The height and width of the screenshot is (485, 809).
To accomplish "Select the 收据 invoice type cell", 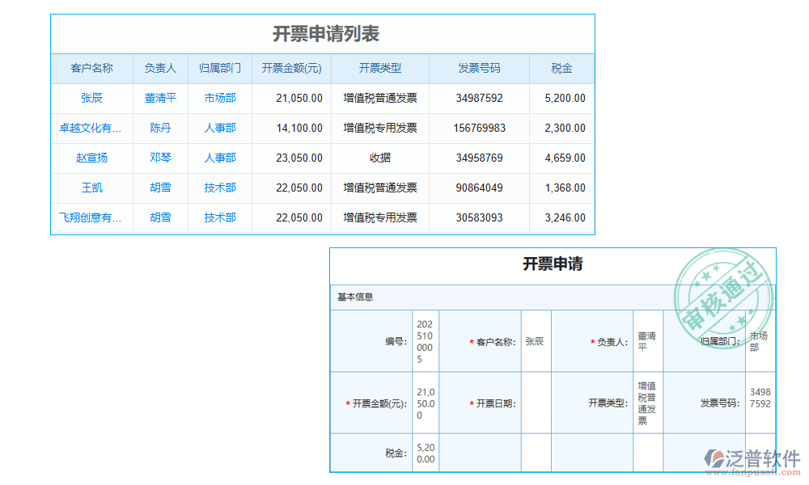I will (380, 158).
